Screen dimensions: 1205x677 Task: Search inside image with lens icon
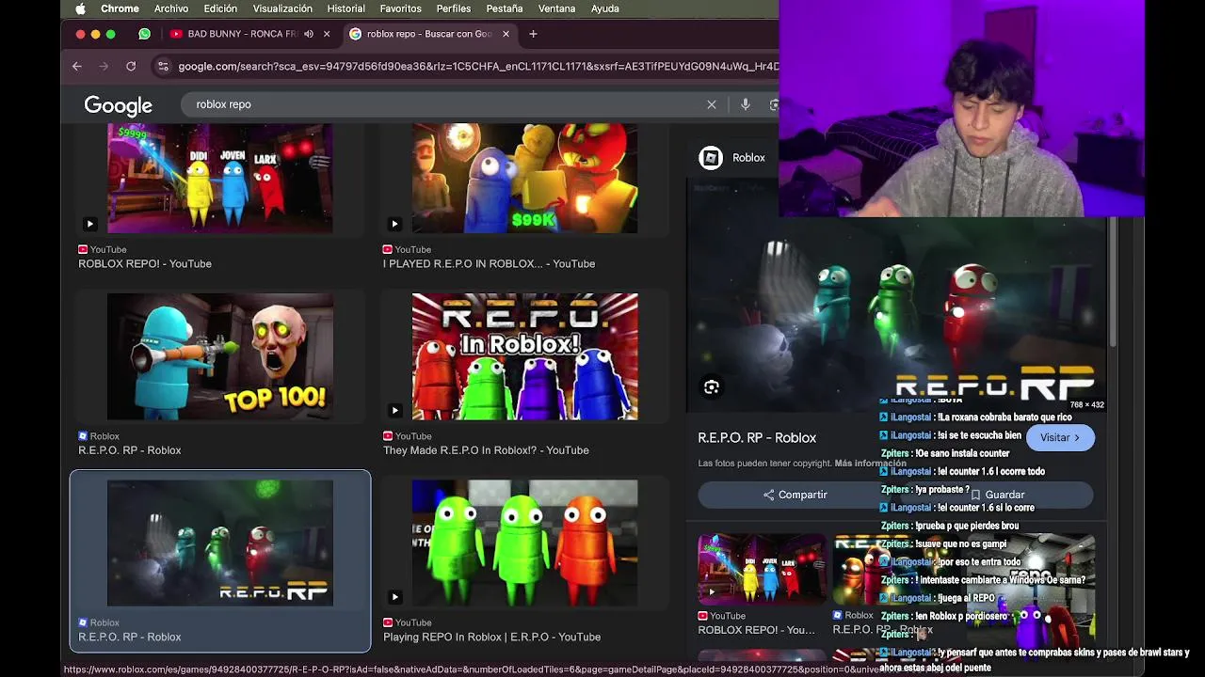click(712, 387)
